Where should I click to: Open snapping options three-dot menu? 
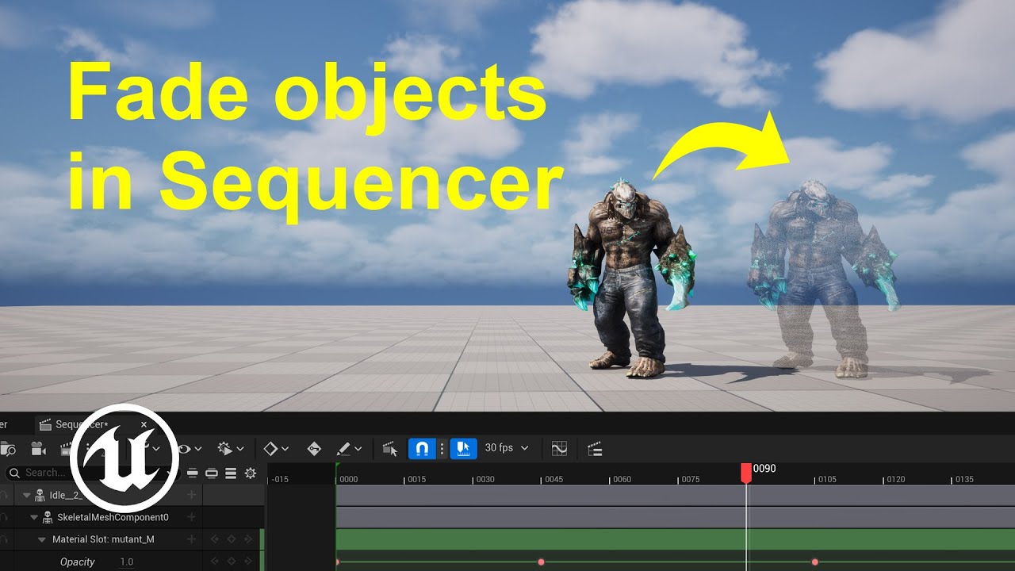[x=442, y=449]
